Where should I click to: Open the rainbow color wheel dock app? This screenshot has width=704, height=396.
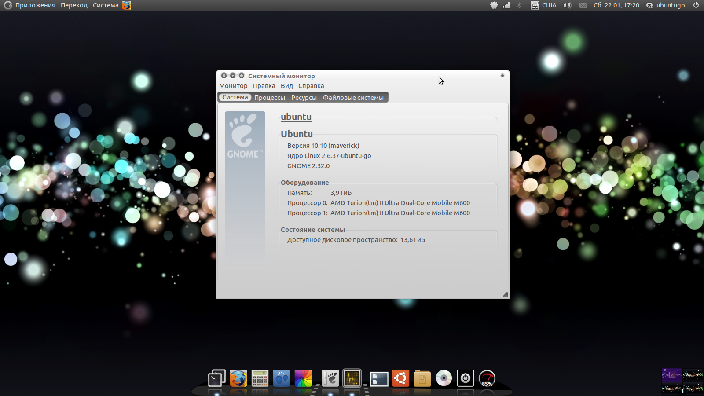[303, 378]
